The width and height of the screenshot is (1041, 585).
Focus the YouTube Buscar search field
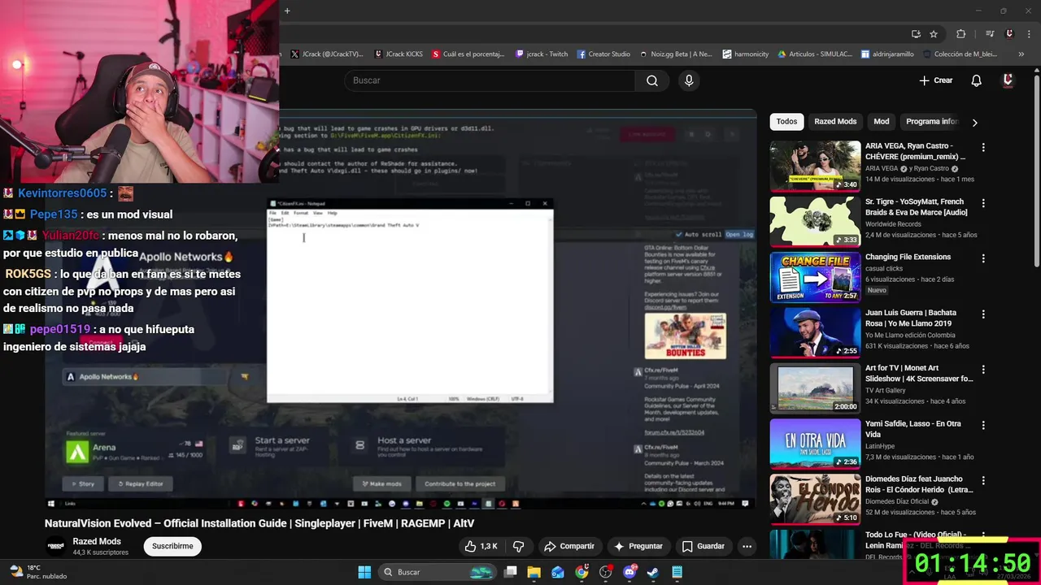point(490,80)
